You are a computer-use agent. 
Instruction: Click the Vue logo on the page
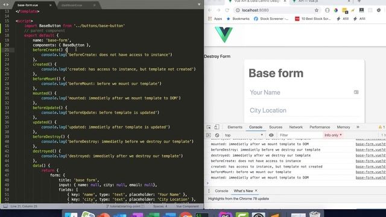(x=224, y=35)
